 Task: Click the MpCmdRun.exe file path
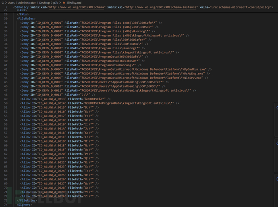click(143, 69)
